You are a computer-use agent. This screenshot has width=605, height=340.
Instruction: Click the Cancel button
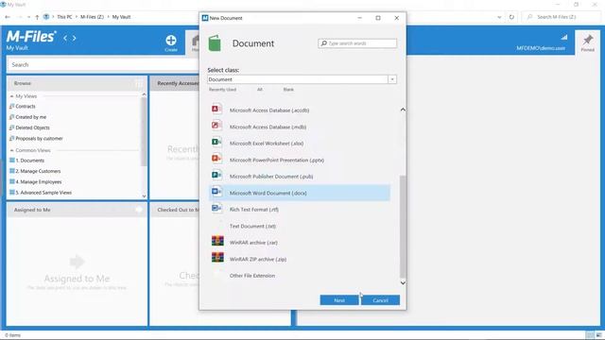[380, 300]
